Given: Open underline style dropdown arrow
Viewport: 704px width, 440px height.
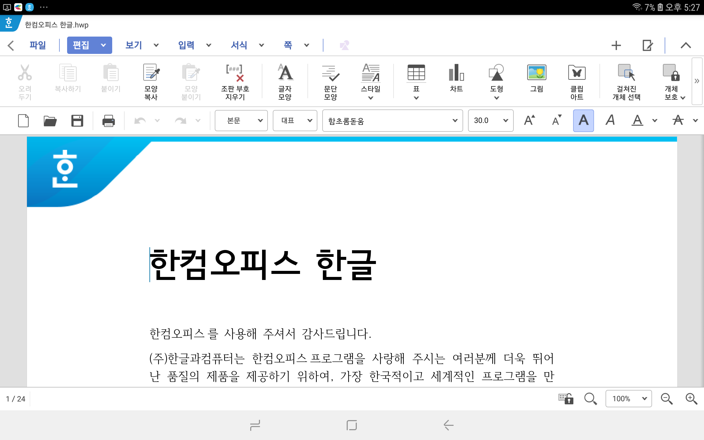Looking at the screenshot, I should 655,120.
